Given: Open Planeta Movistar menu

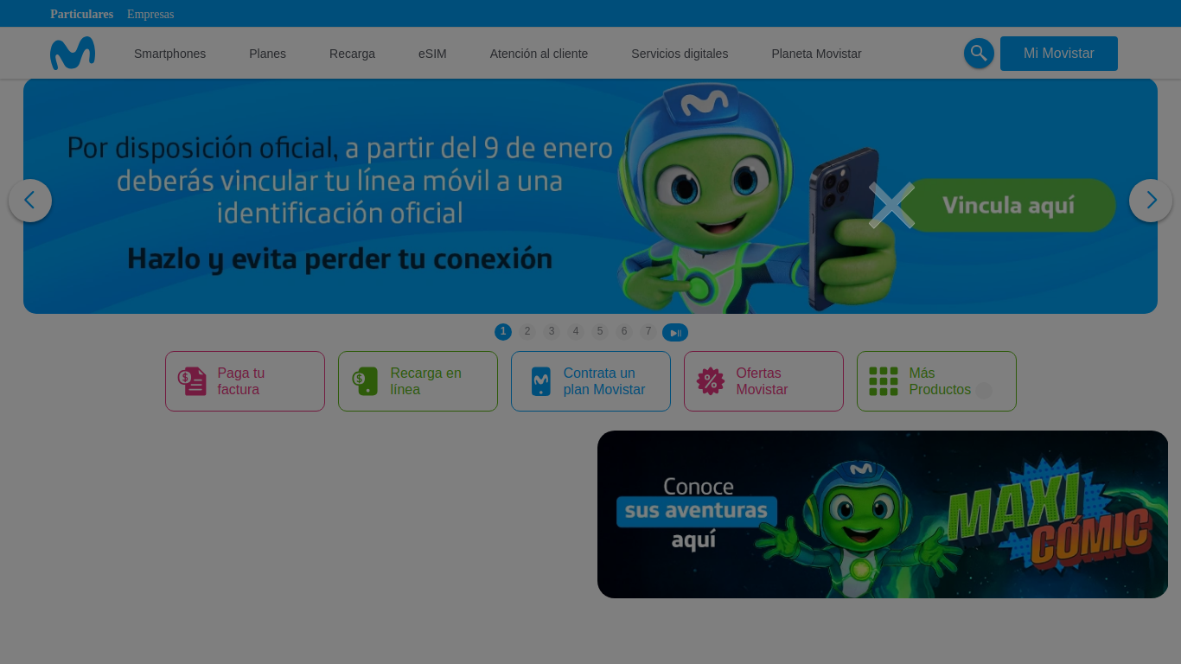Looking at the screenshot, I should tap(816, 54).
